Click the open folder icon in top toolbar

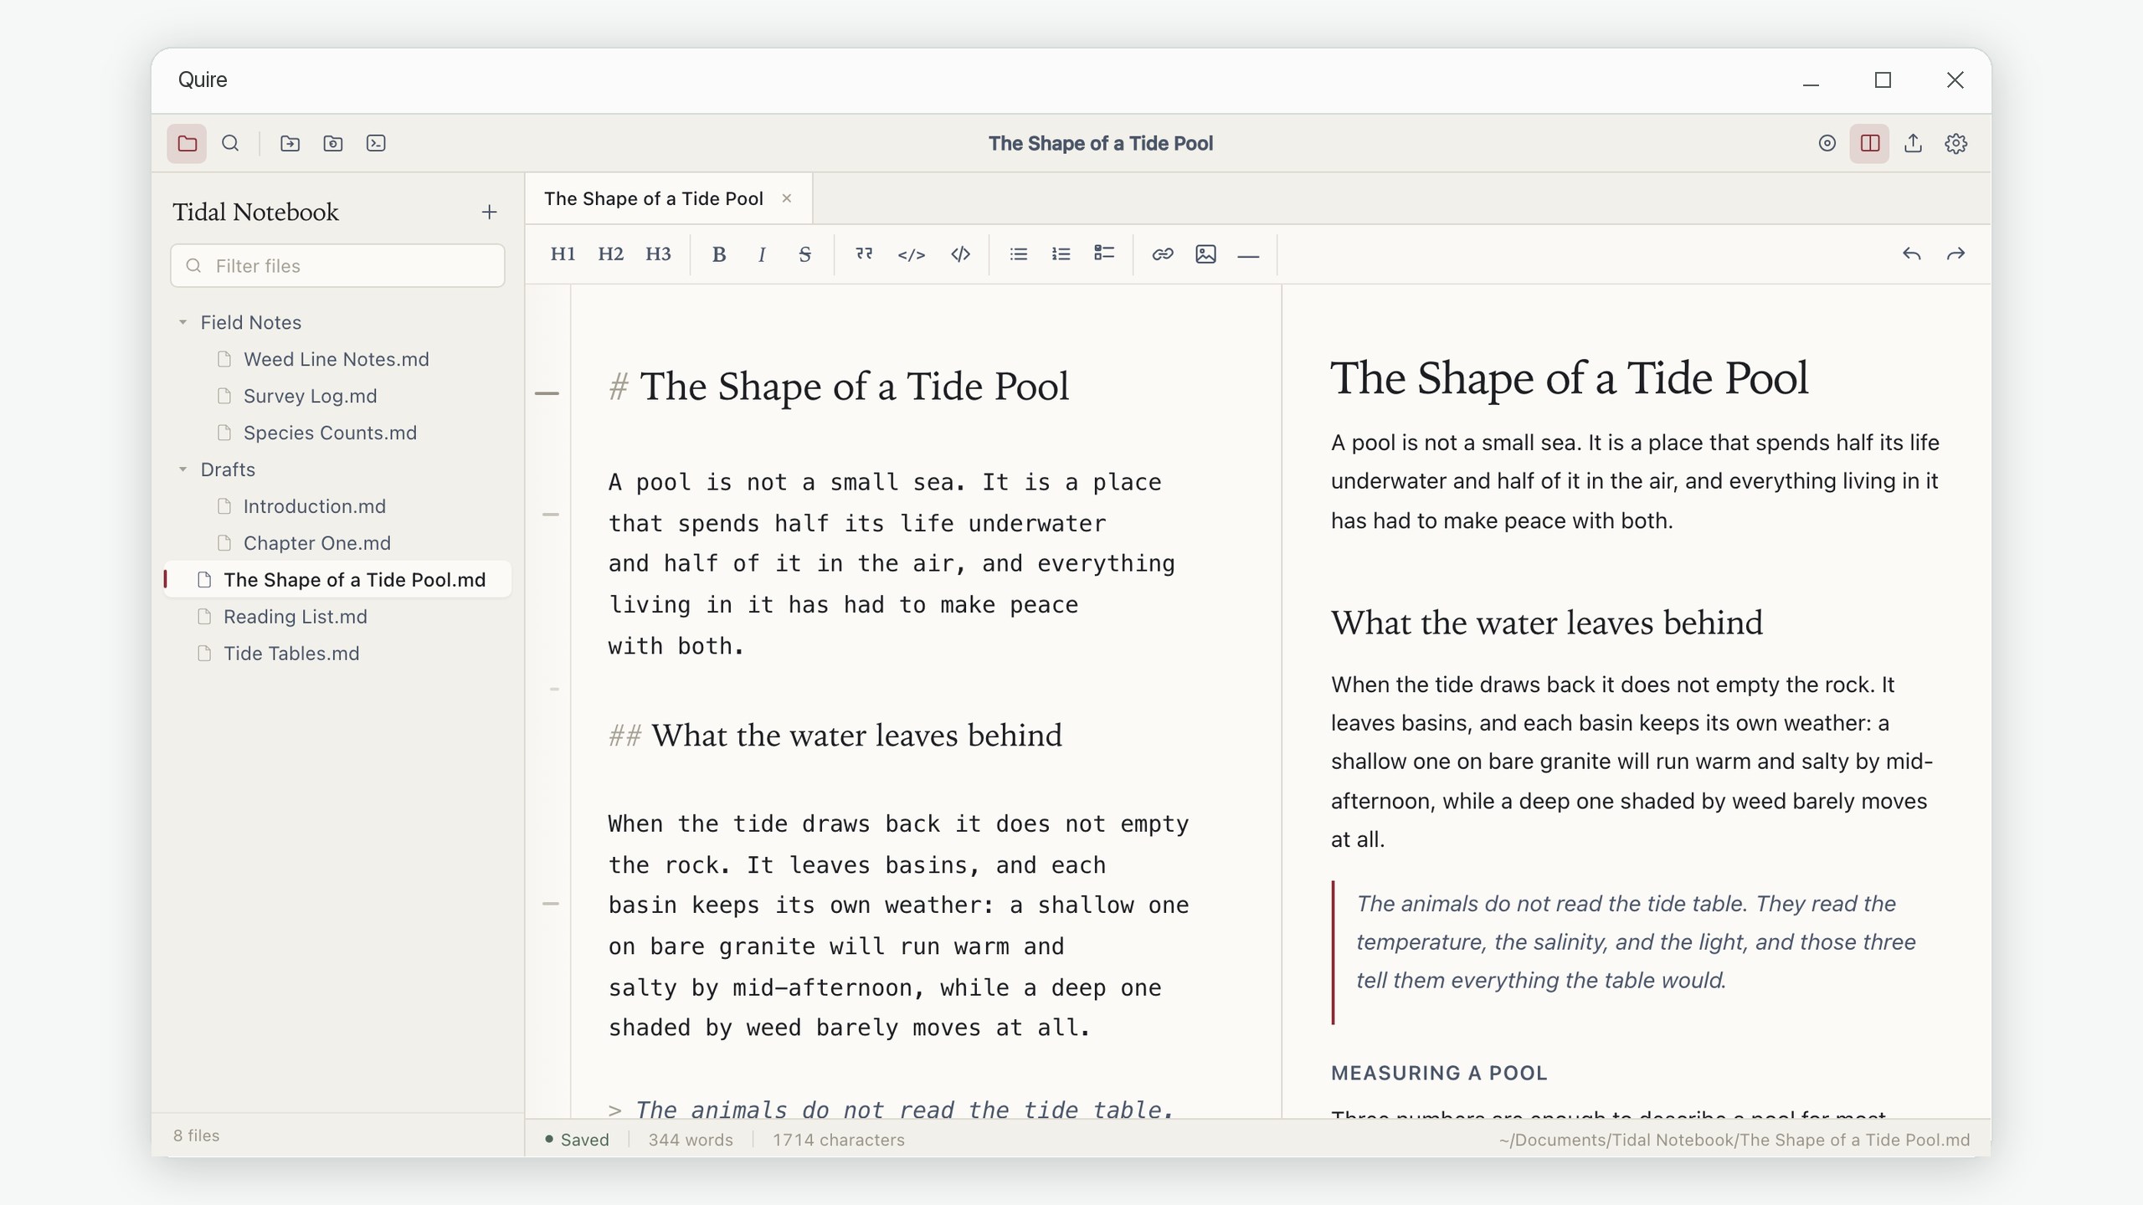tap(290, 143)
